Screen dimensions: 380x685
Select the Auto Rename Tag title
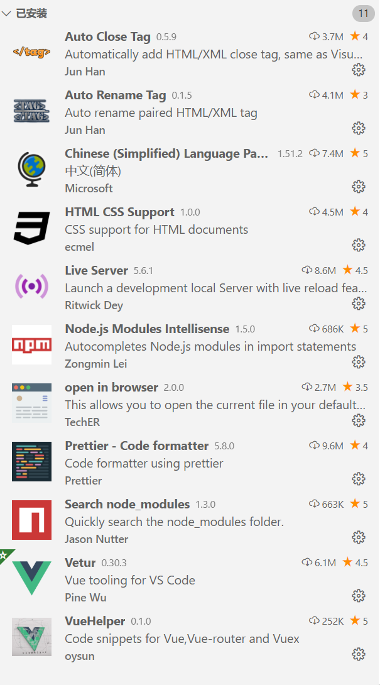(x=116, y=96)
